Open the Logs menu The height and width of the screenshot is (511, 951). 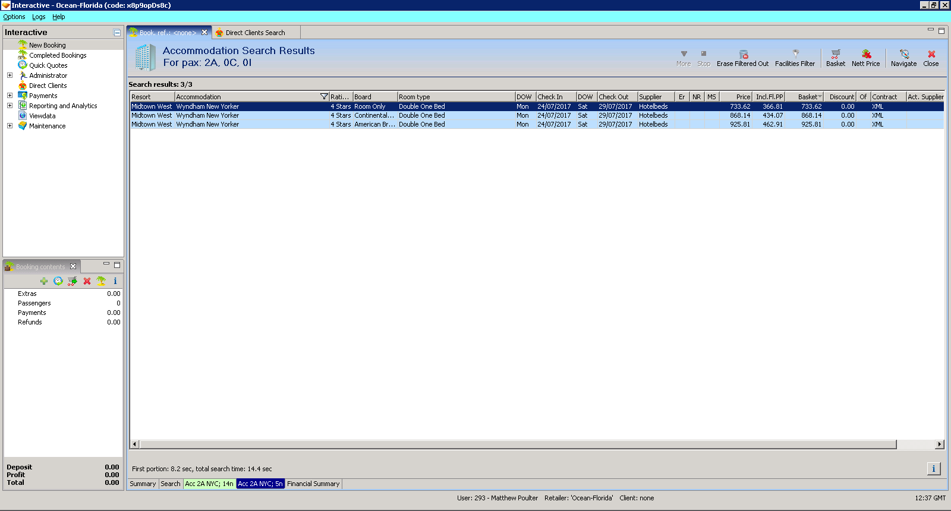click(x=39, y=17)
